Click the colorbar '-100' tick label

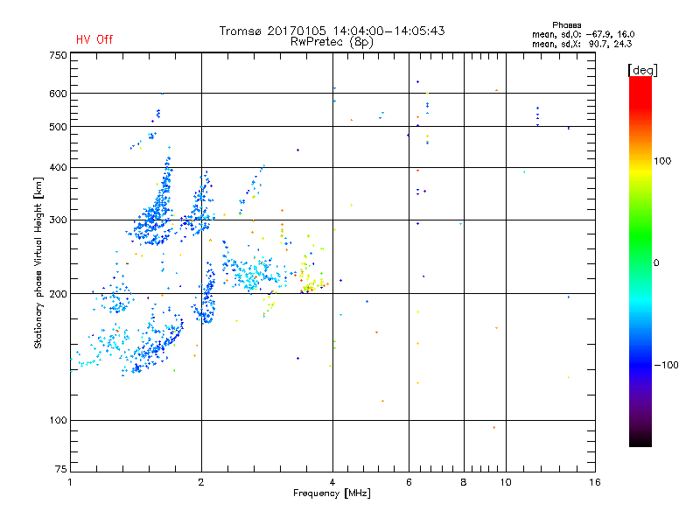click(x=666, y=365)
